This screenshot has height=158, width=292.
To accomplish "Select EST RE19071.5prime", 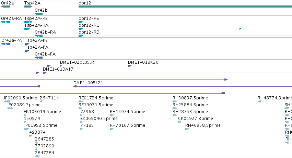I will 80,108.
